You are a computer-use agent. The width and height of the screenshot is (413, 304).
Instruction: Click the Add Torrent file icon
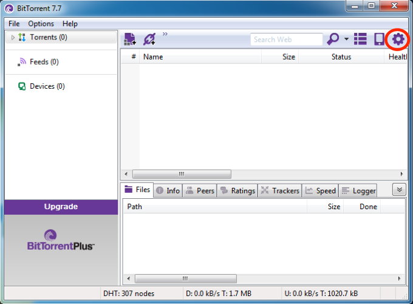(130, 40)
